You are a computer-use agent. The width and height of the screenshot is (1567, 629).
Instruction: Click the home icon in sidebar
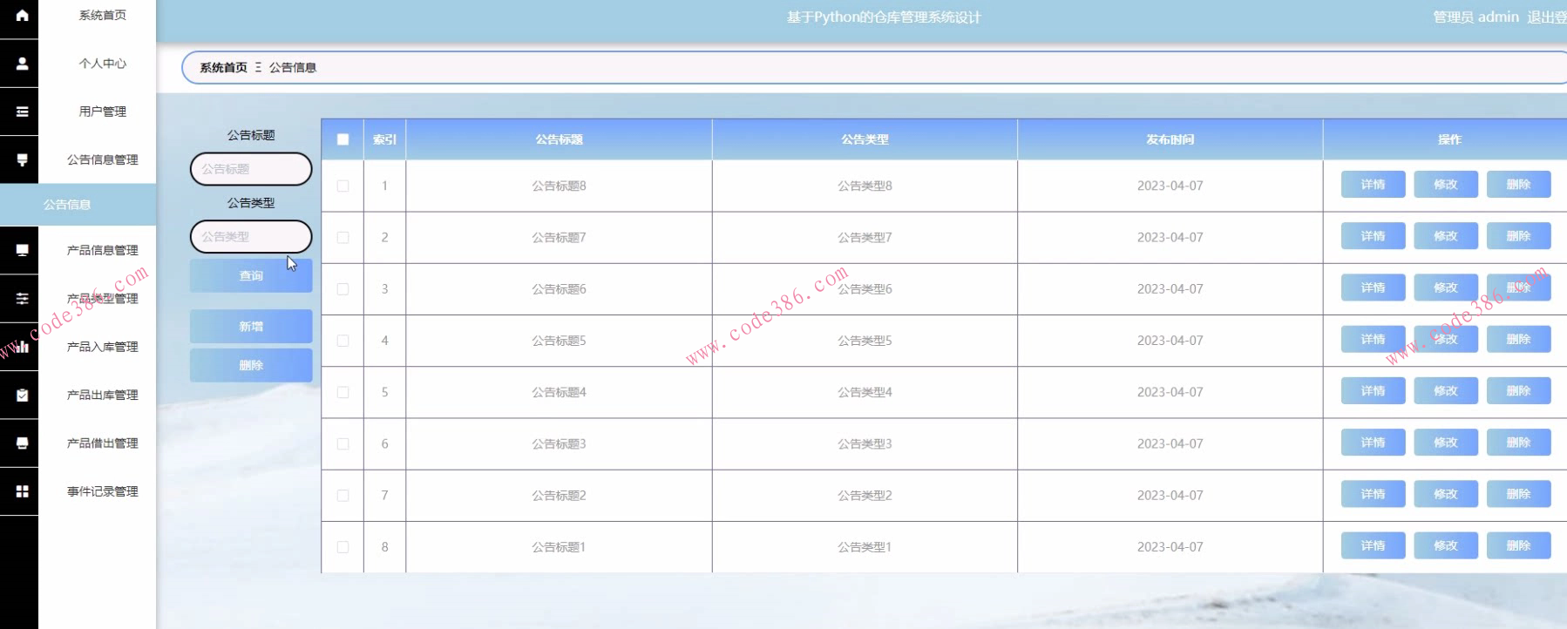point(22,15)
